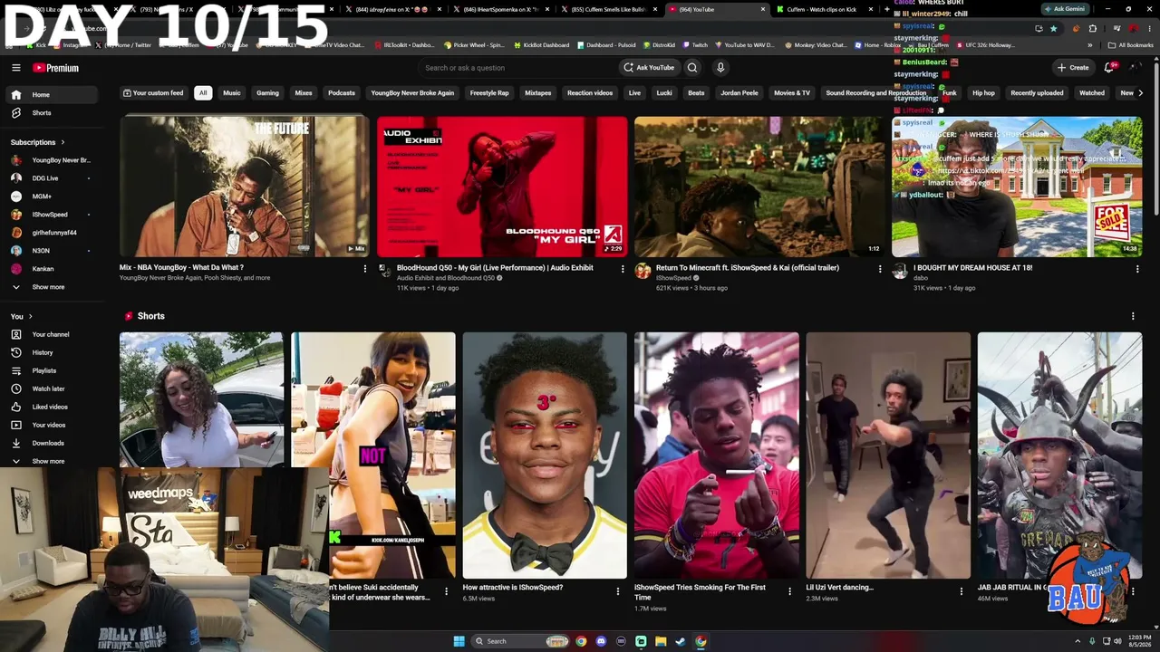Open more options for Mix NBA YoungBoy
This screenshot has width=1160, height=652.
365,269
